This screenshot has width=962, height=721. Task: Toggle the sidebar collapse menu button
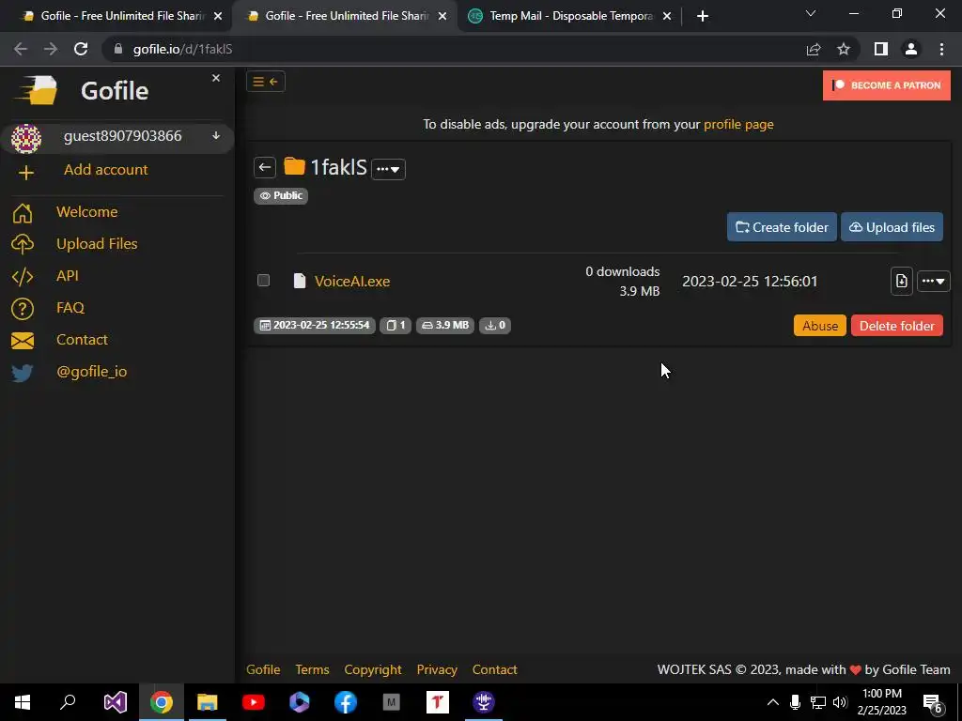(266, 82)
